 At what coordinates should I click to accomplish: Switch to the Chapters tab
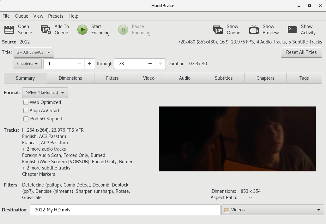[x=265, y=78]
